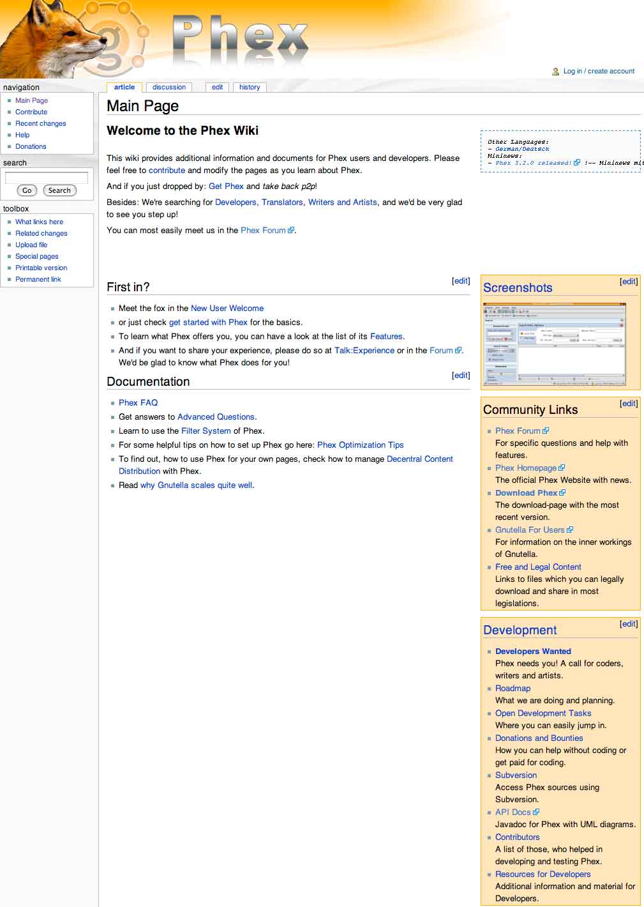Edit the Screenshots section
644x907 pixels.
coord(629,282)
